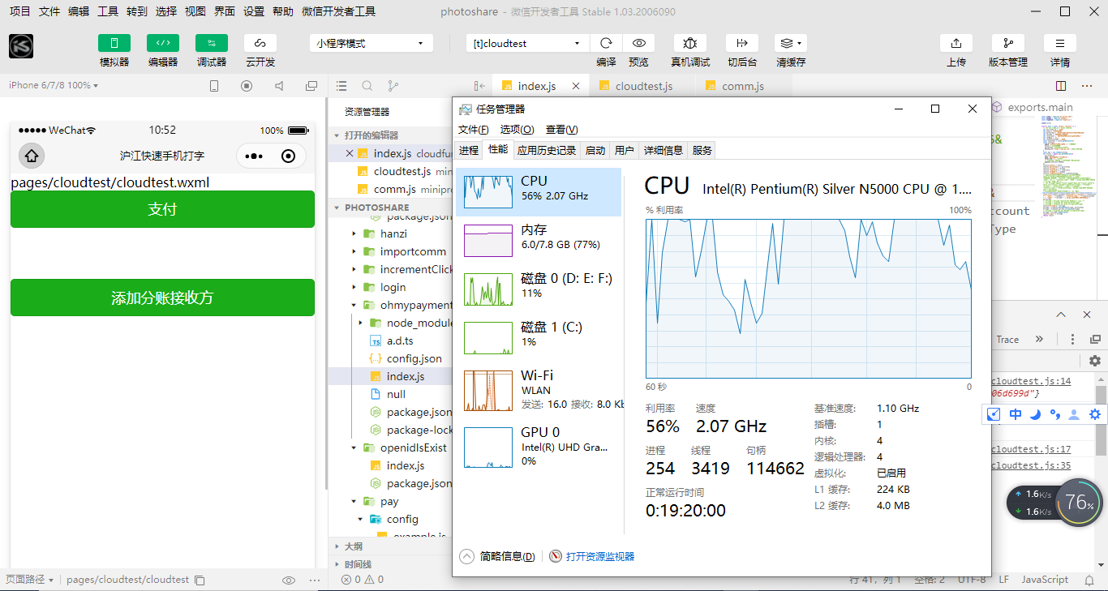This screenshot has height=591, width=1108.
Task: Switch to Task Manager 进程 tab
Action: (x=468, y=150)
